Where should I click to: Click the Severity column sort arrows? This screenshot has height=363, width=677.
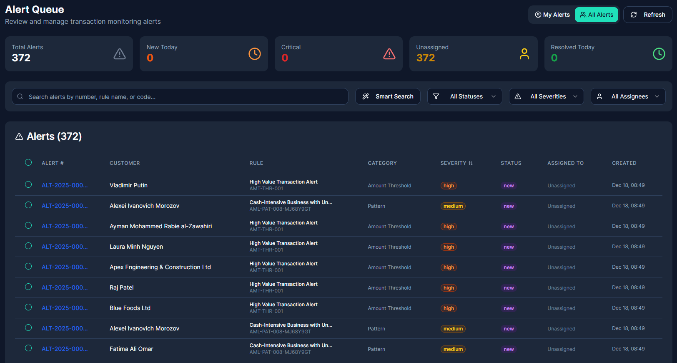point(471,163)
